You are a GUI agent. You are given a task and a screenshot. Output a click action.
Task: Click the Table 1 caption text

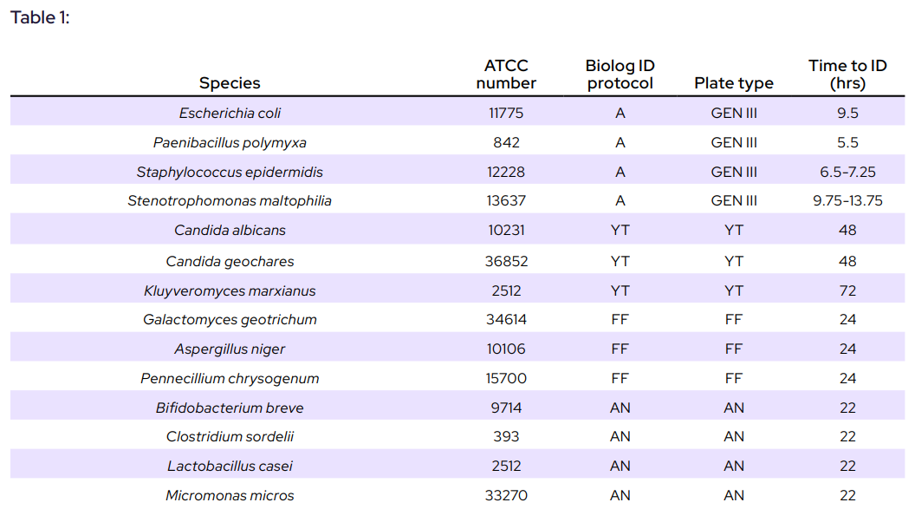pyautogui.click(x=40, y=17)
